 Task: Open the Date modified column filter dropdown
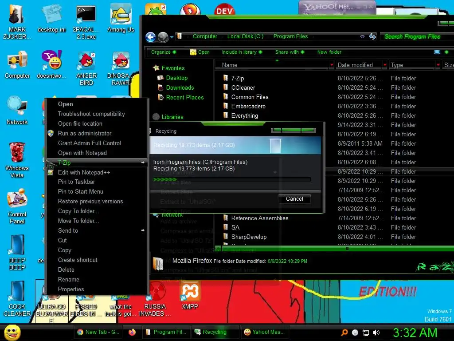point(385,65)
